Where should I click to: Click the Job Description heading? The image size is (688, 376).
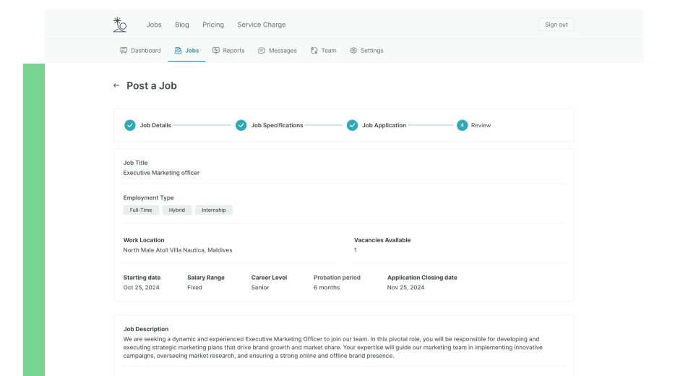(x=146, y=329)
